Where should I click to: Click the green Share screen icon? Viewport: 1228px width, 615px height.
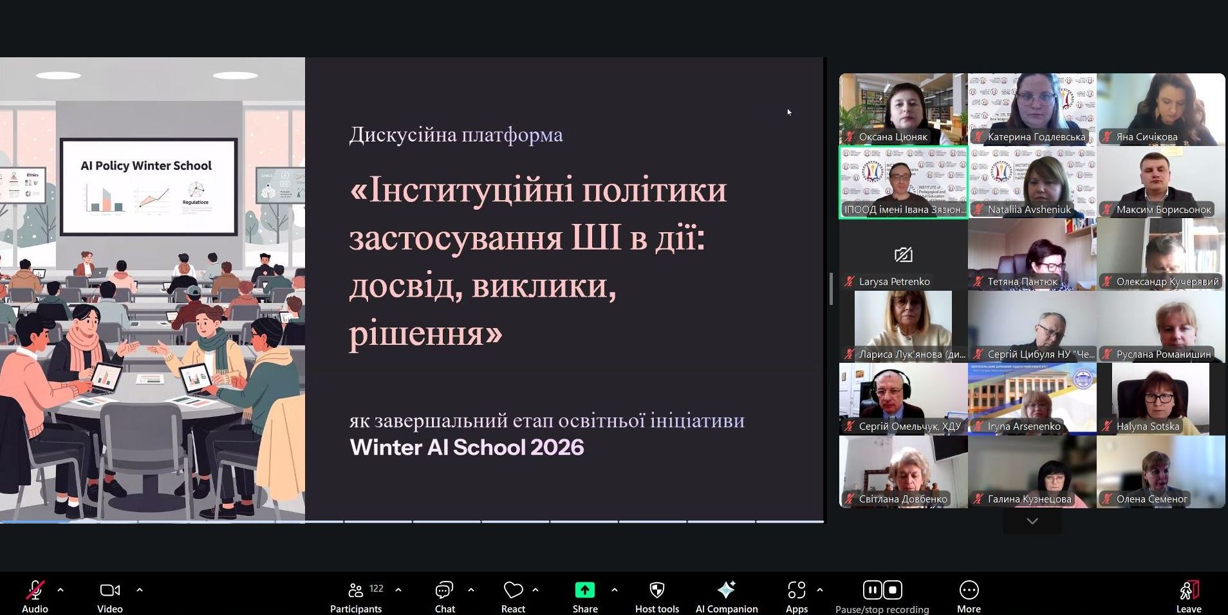pos(584,590)
